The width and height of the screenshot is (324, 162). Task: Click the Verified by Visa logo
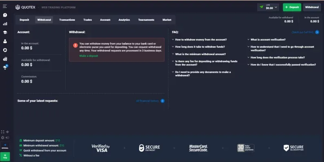tap(101, 148)
